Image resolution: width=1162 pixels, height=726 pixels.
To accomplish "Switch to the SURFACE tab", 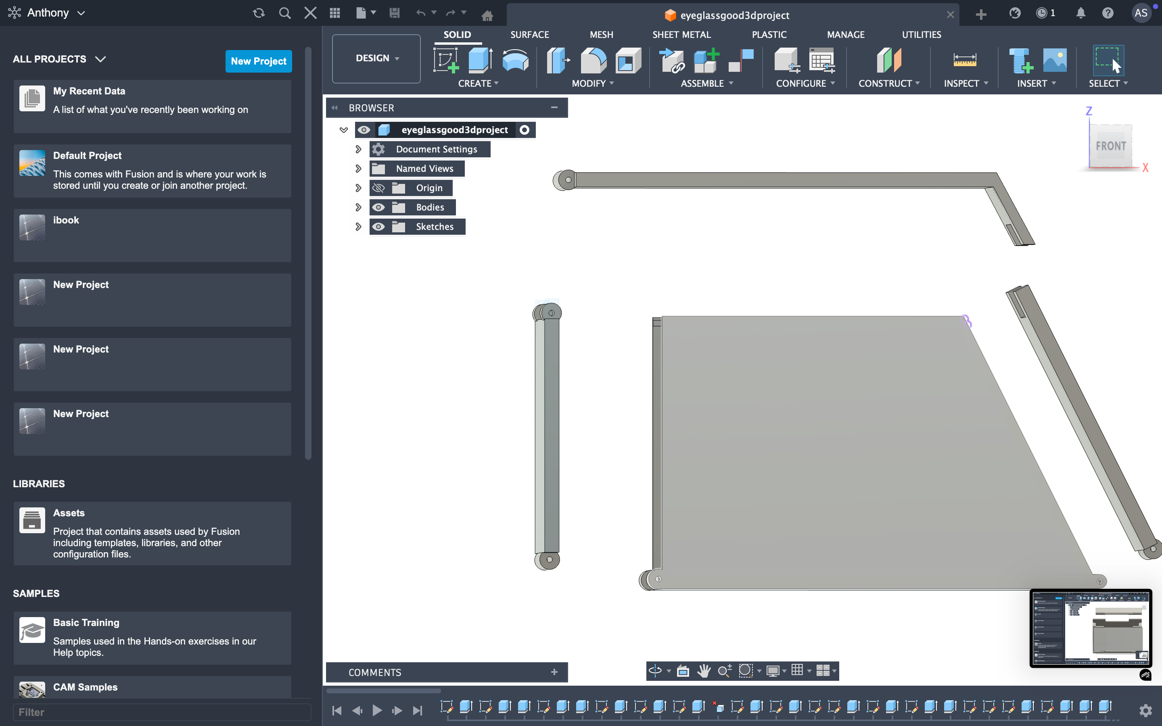I will pyautogui.click(x=529, y=35).
